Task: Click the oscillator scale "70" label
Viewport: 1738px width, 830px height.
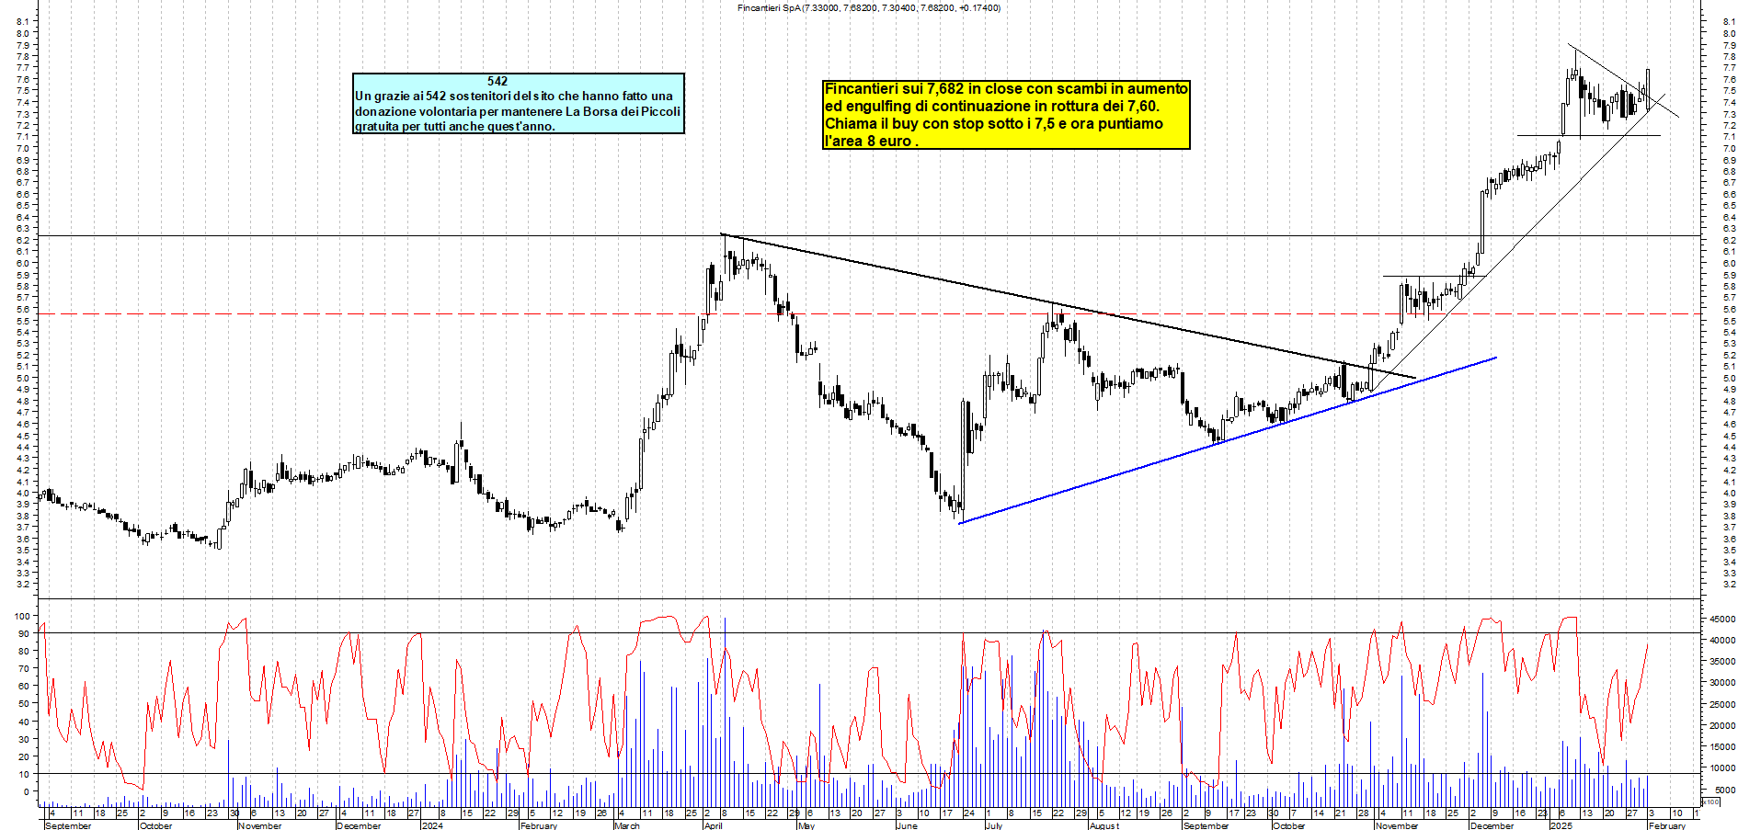Action: tap(24, 669)
